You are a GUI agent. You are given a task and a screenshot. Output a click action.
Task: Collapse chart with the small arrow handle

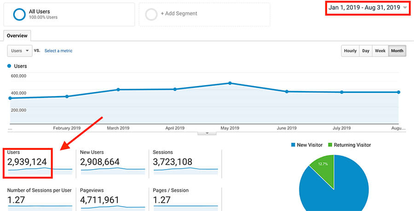click(207, 133)
